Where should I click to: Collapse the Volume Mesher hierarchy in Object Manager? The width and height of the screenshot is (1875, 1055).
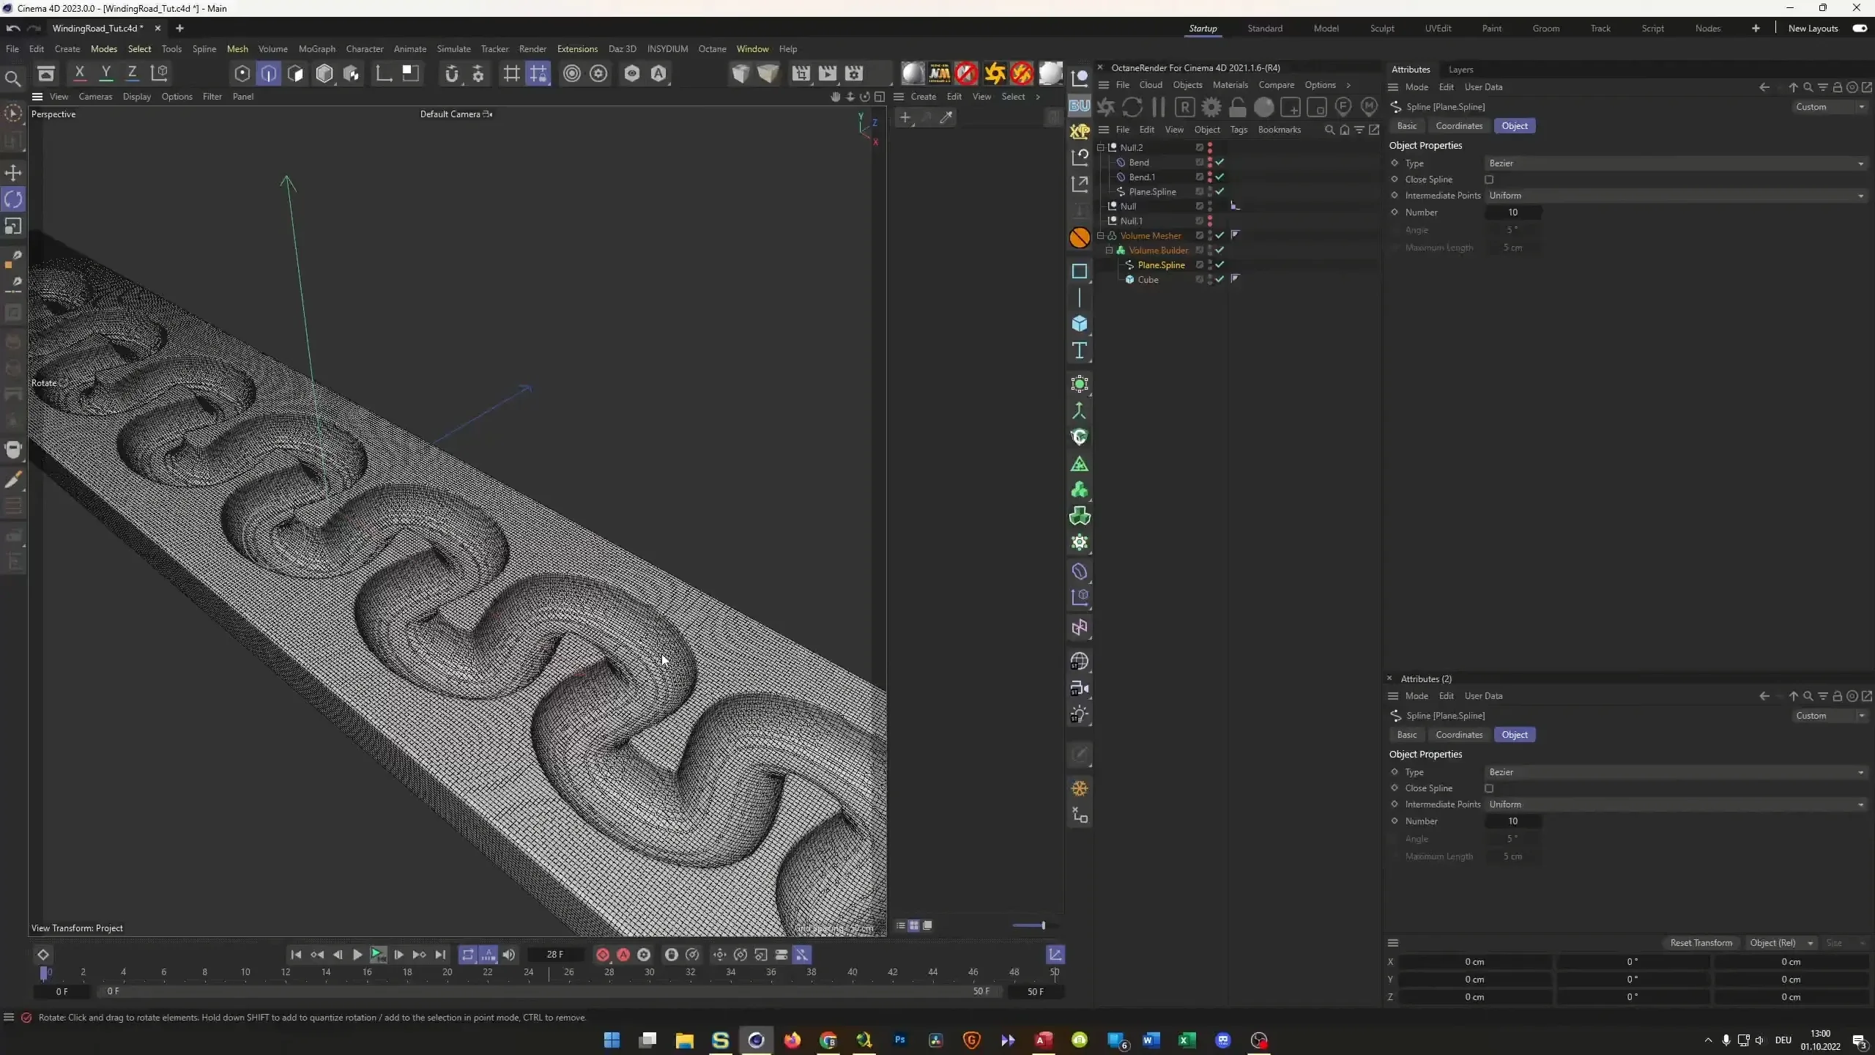coord(1102,235)
